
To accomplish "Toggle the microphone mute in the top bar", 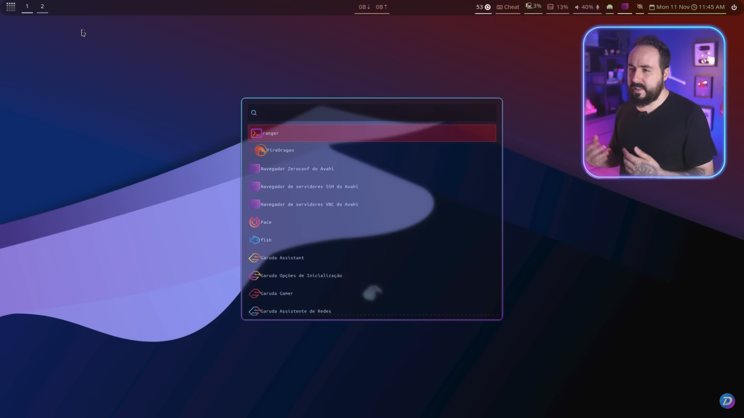I will (x=598, y=7).
